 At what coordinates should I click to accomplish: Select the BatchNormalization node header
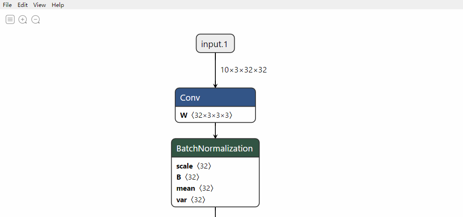point(215,148)
